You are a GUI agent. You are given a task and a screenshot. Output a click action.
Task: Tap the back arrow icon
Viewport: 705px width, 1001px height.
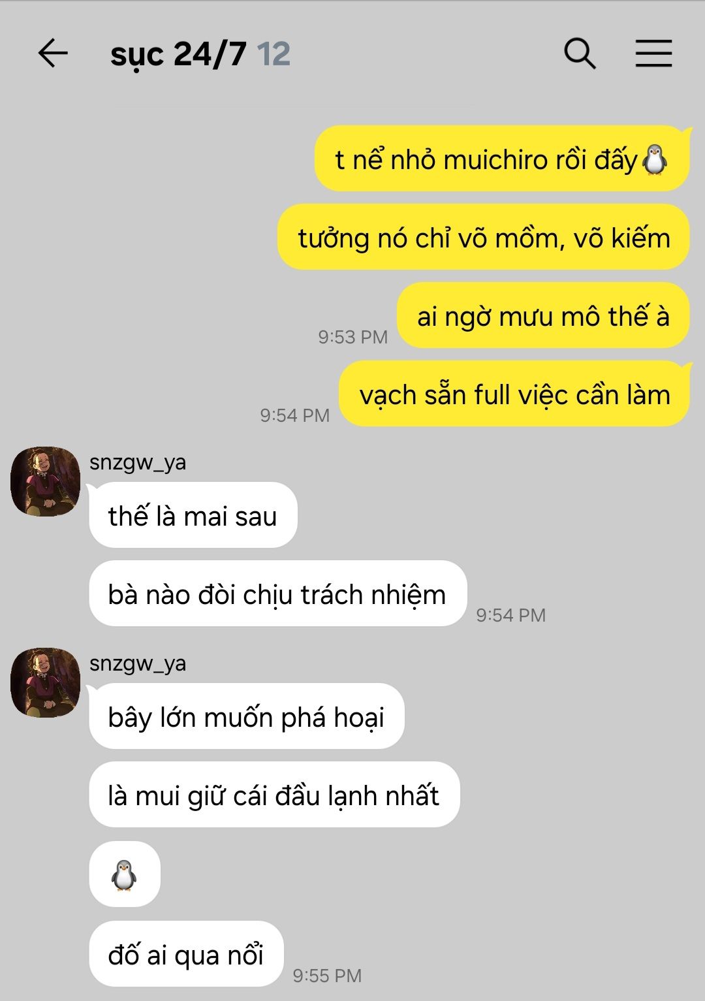click(x=53, y=53)
